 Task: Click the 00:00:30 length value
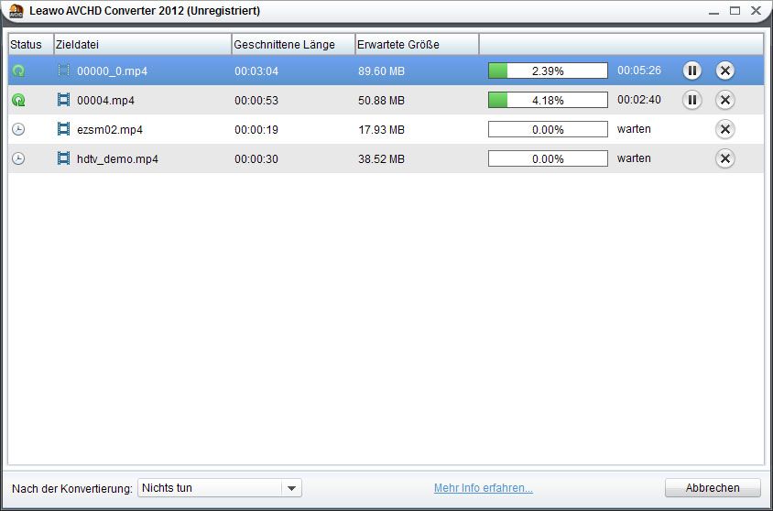click(x=256, y=159)
